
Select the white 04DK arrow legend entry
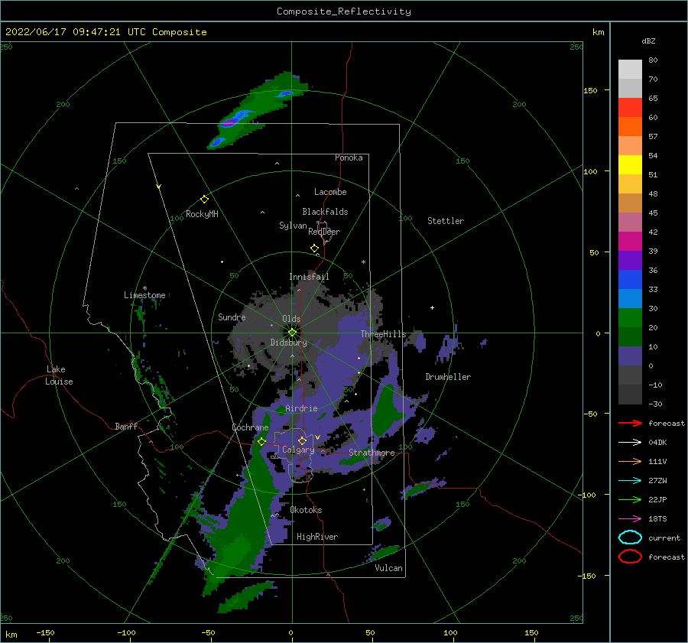[x=630, y=442]
